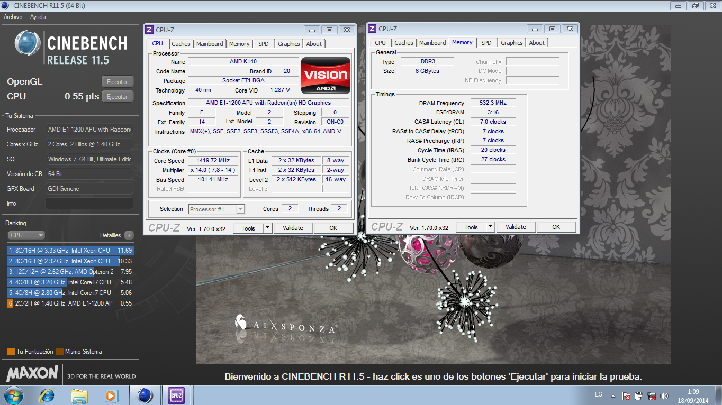Open the Archivo menu
722x405 pixels.
click(x=13, y=17)
